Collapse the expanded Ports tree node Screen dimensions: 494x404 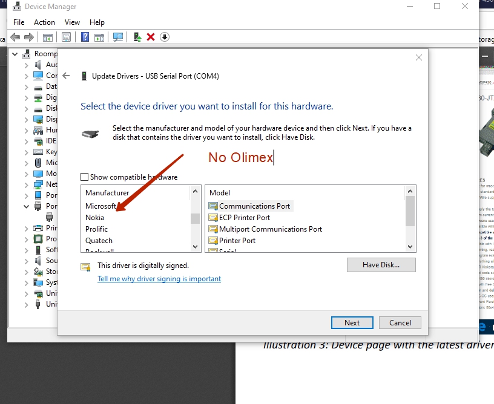27,206
